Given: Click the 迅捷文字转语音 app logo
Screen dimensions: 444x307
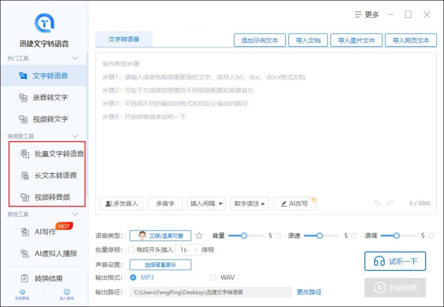Looking at the screenshot, I should coord(44,23).
